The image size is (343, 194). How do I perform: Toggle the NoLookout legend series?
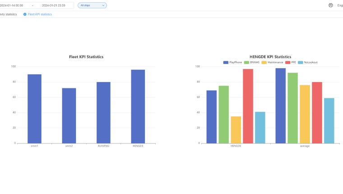point(308,62)
